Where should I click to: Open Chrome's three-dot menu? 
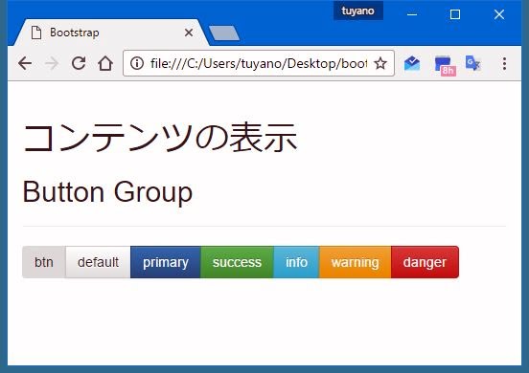[504, 63]
